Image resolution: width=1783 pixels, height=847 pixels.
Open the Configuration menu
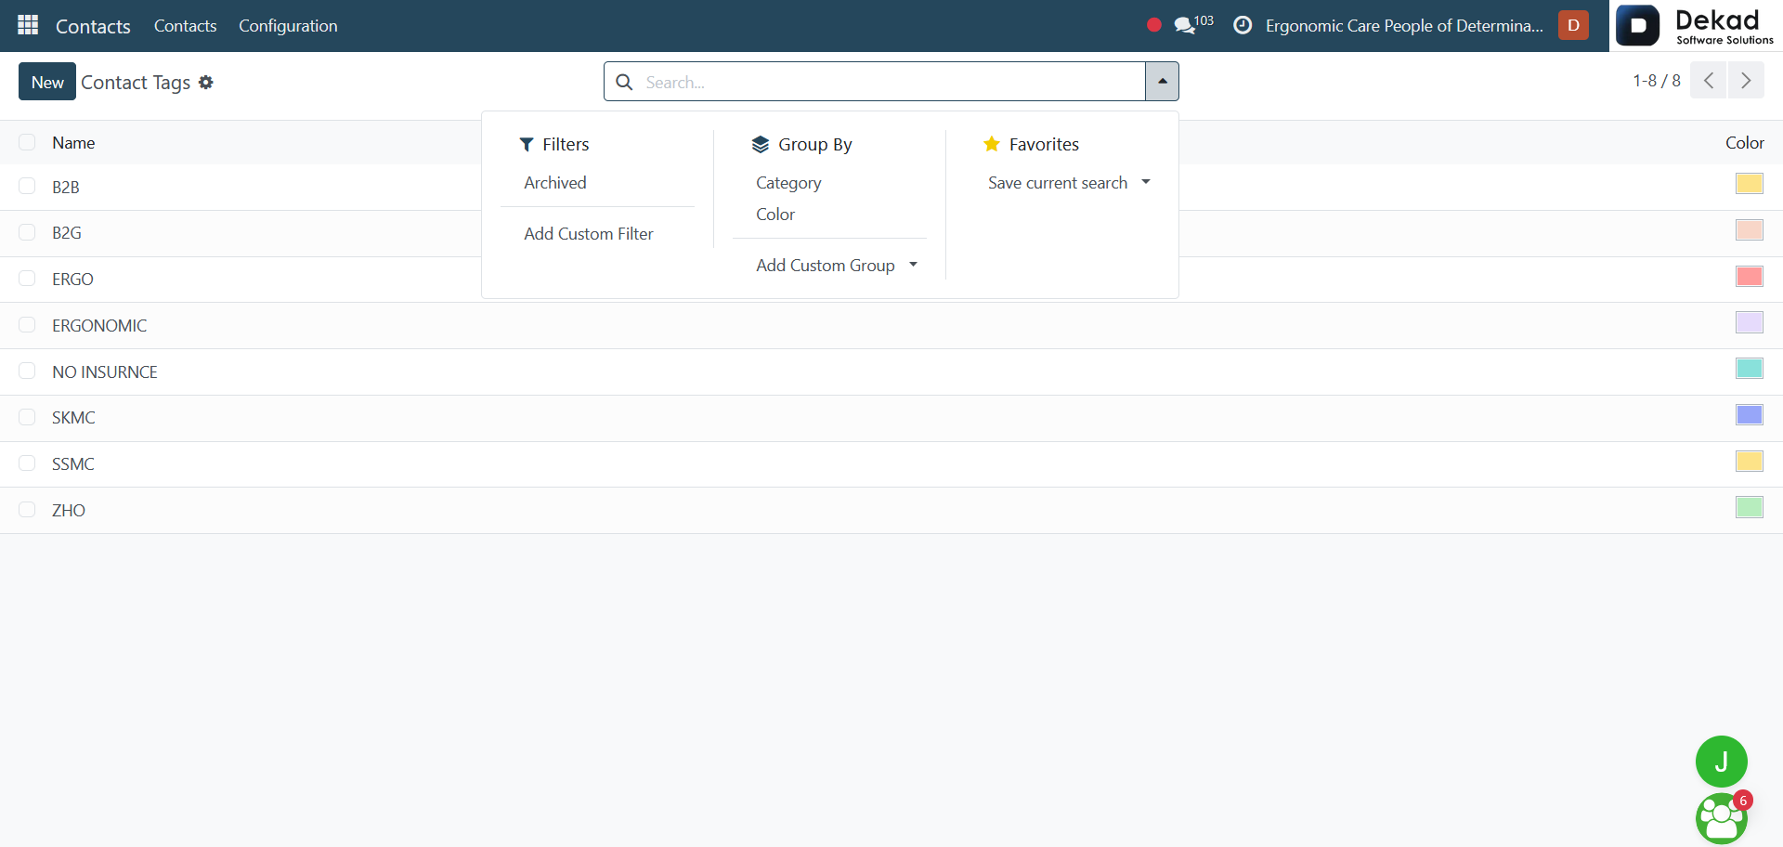click(288, 26)
